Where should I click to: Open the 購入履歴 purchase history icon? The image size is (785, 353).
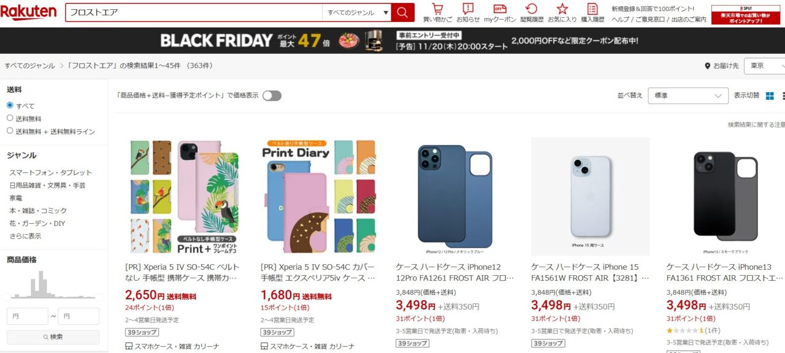click(592, 12)
